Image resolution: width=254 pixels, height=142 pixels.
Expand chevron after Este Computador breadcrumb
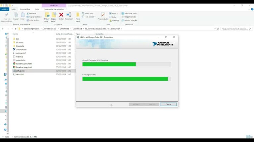point(41,29)
